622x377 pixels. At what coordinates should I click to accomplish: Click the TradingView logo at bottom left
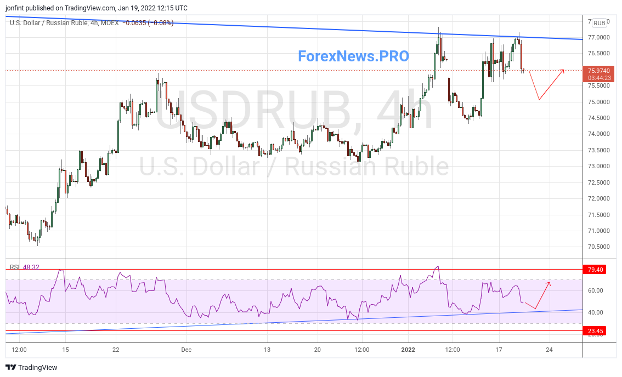(31, 368)
